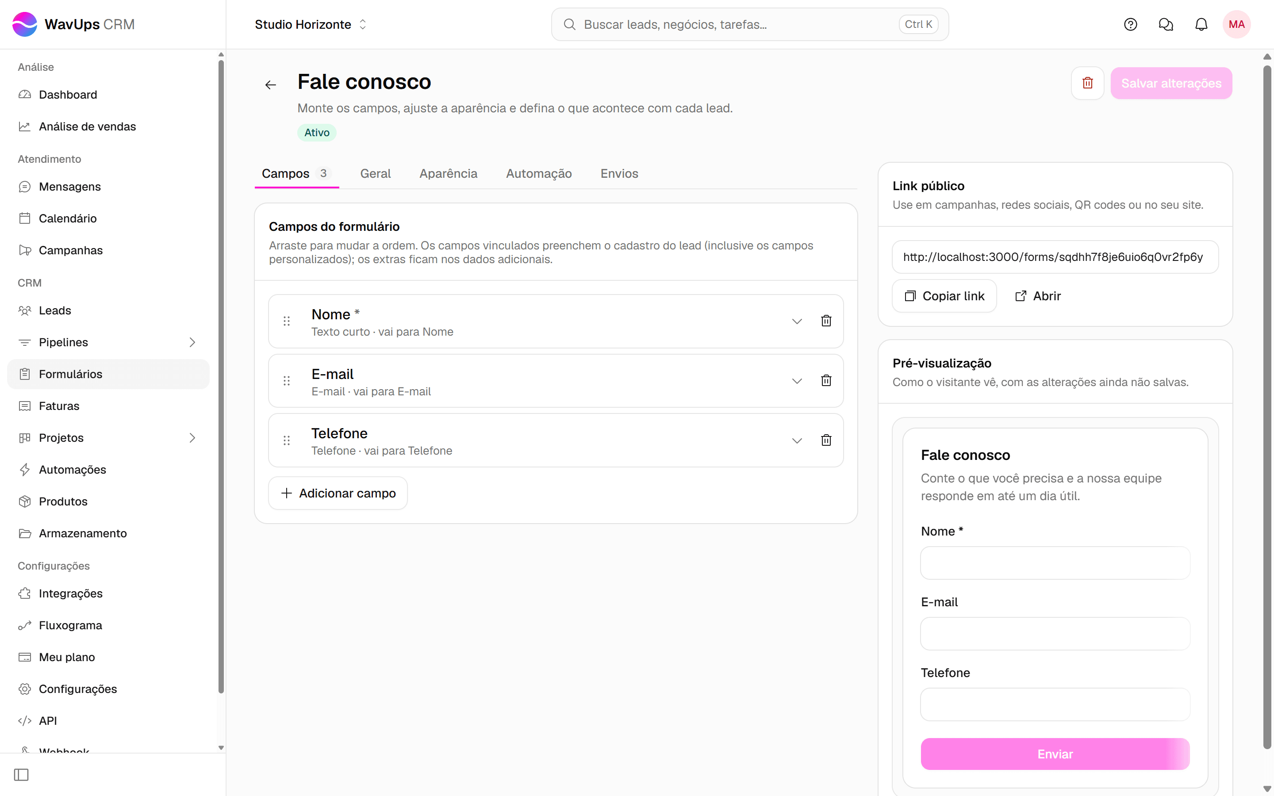Viewport: 1274px width, 796px height.
Task: Open the chat bubbles icon in header
Action: pos(1166,24)
